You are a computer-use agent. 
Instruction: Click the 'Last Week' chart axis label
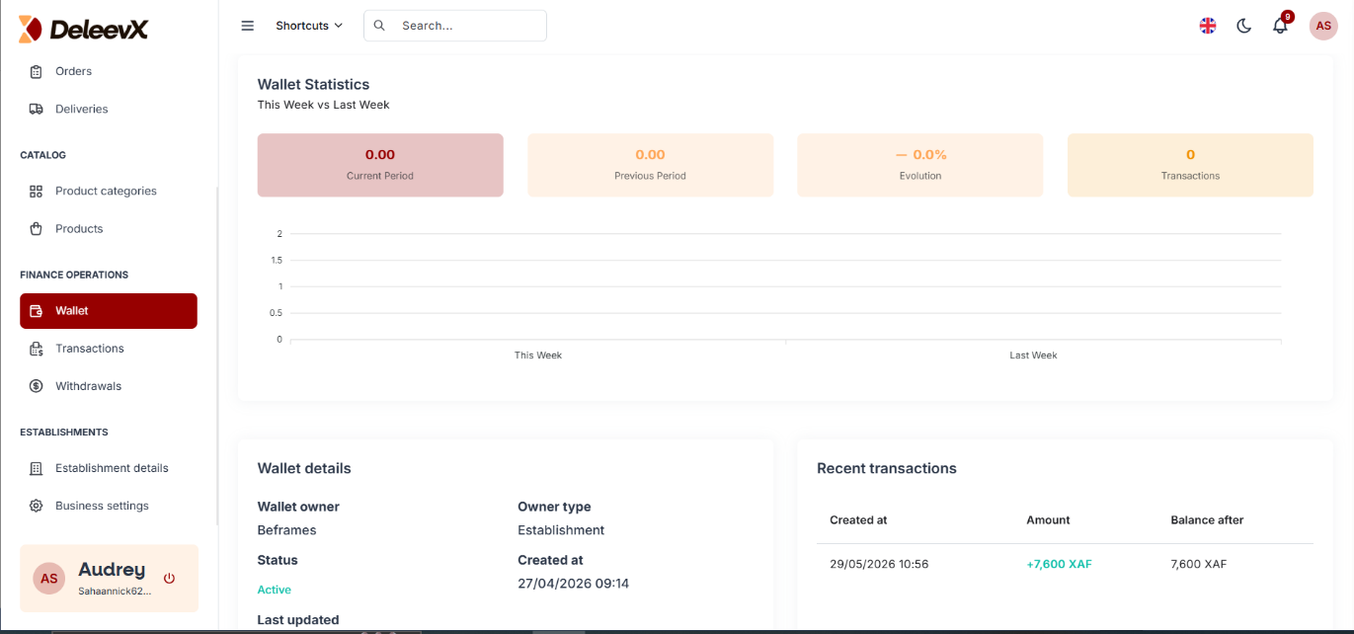[x=1033, y=355]
